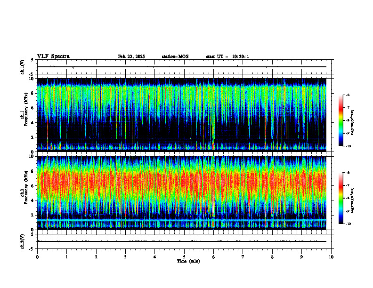Click time axis tick label "10"
This screenshot has width=373, height=288.
tap(331, 257)
